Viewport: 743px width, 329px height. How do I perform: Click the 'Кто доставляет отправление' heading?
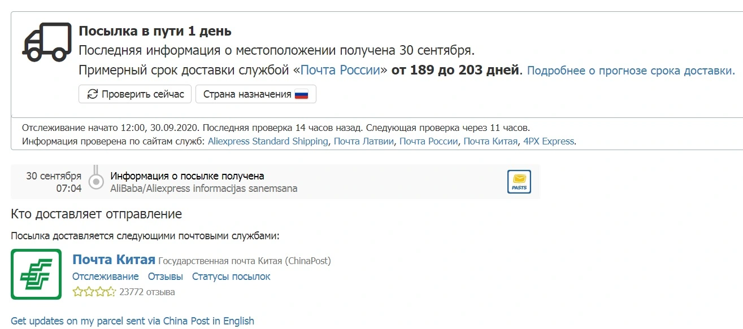click(x=97, y=214)
